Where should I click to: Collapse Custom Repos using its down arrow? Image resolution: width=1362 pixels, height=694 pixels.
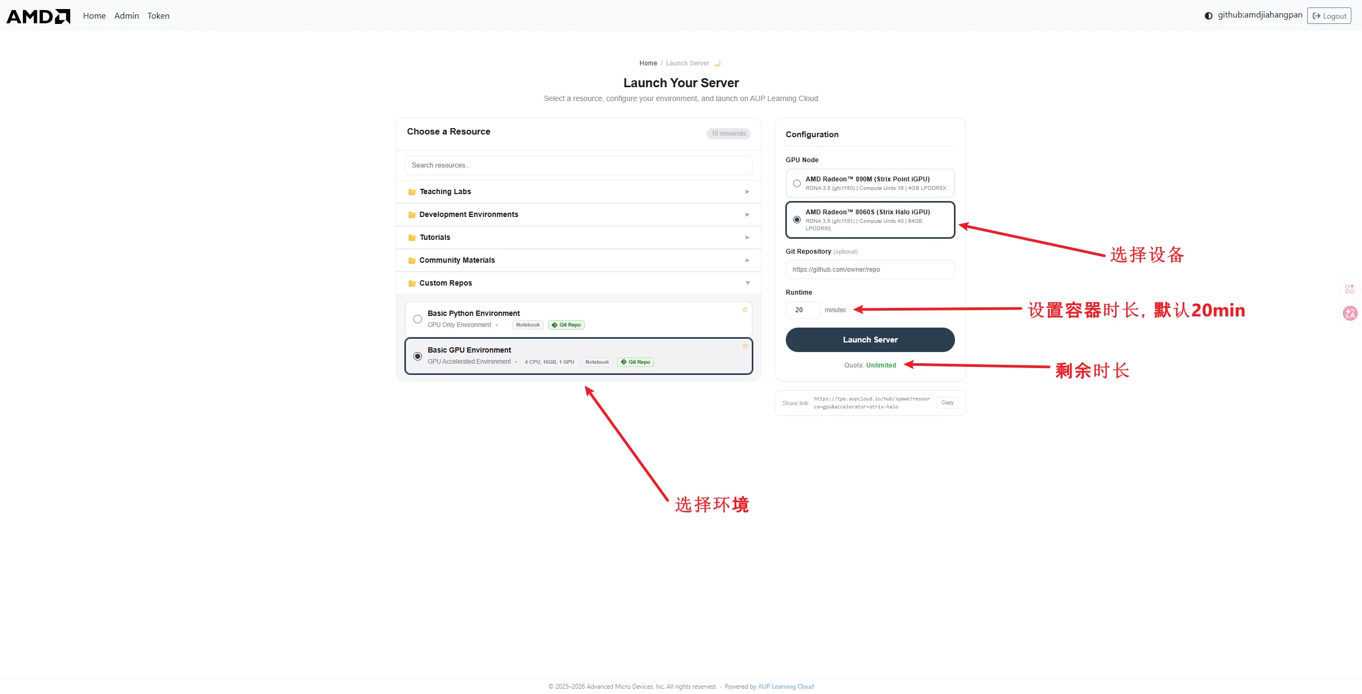[x=748, y=283]
